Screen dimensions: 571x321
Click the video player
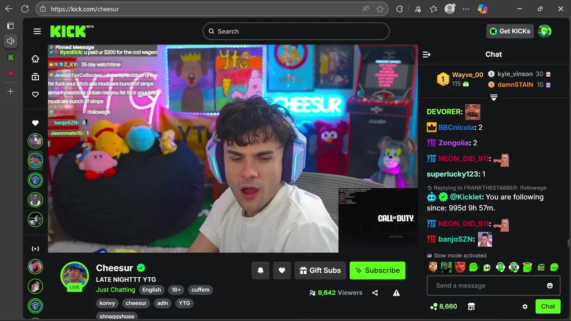233,148
